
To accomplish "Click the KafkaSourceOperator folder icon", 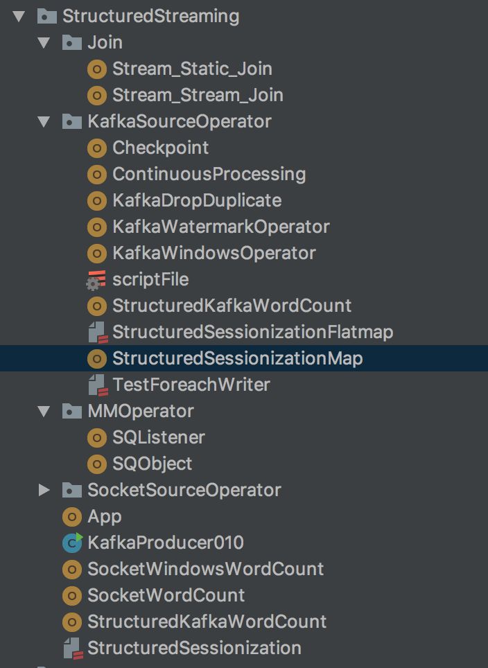I will pos(71,122).
